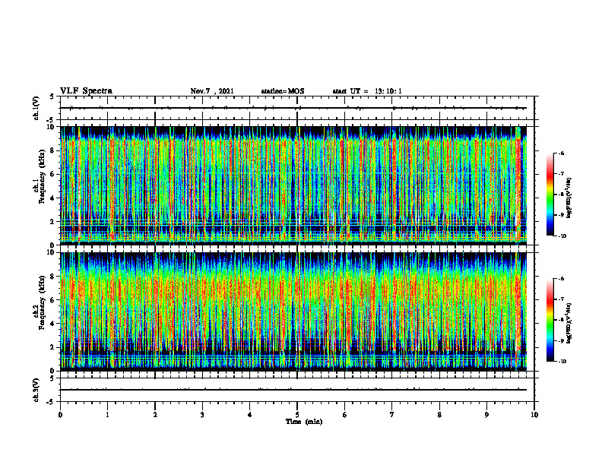
Task: Click time axis tick label "10"
Action: (534, 415)
